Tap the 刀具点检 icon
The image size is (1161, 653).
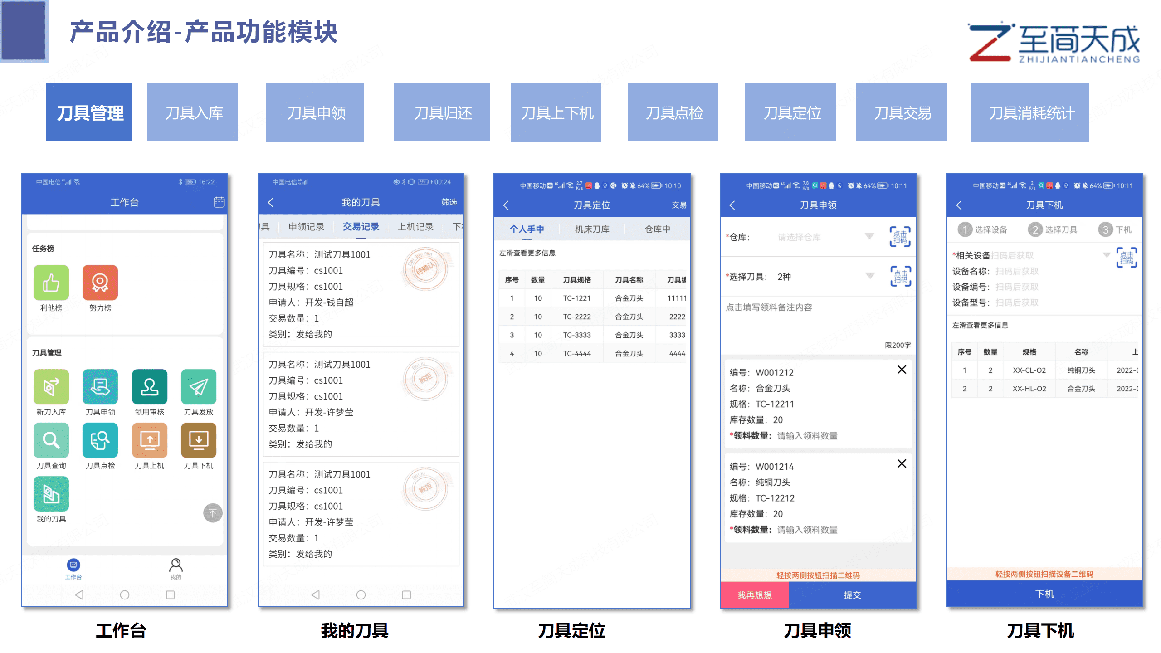[100, 440]
